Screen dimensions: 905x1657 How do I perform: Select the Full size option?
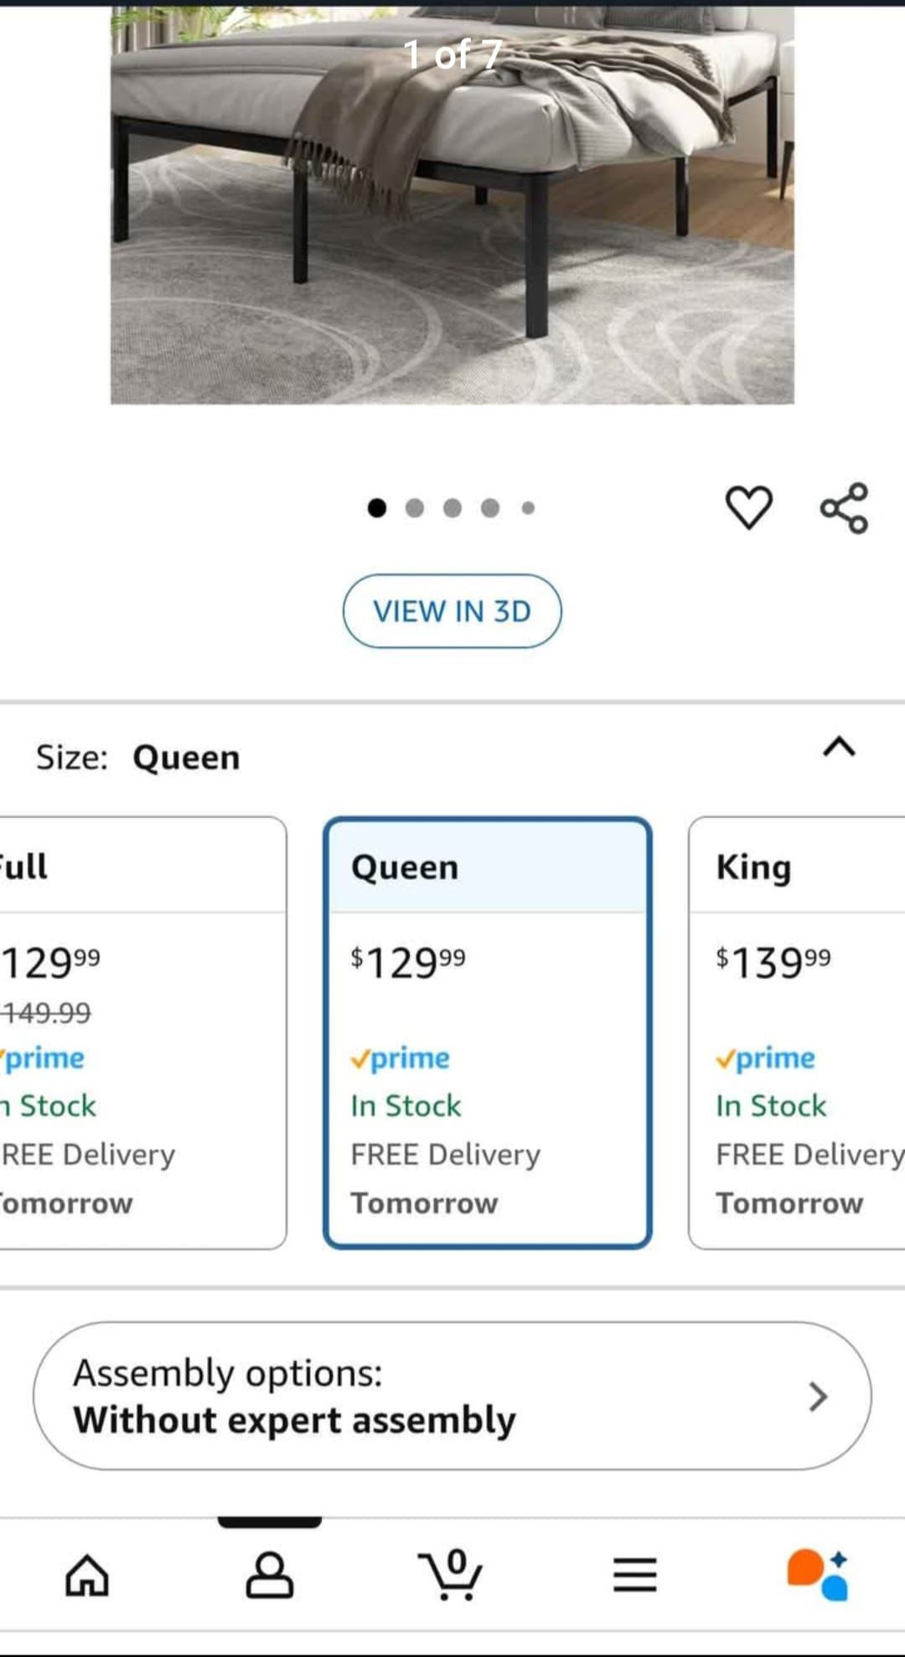(142, 1033)
